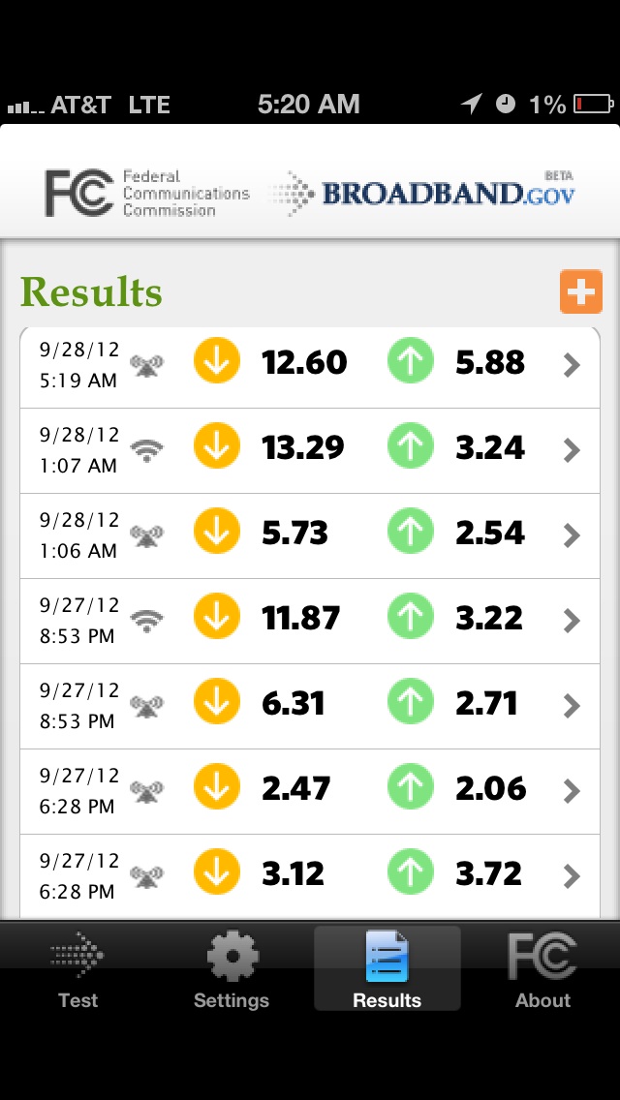The height and width of the screenshot is (1100, 620).
Task: Tap download arrow icon for 12.60 result
Action: point(217,360)
